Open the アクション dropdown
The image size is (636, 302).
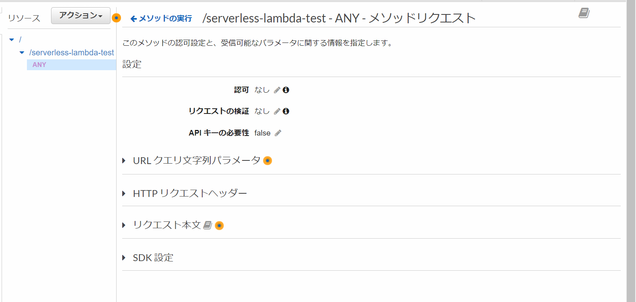pos(80,15)
